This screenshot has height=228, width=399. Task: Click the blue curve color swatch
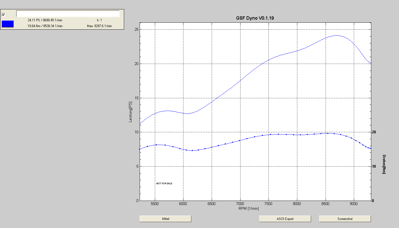(x=7, y=24)
